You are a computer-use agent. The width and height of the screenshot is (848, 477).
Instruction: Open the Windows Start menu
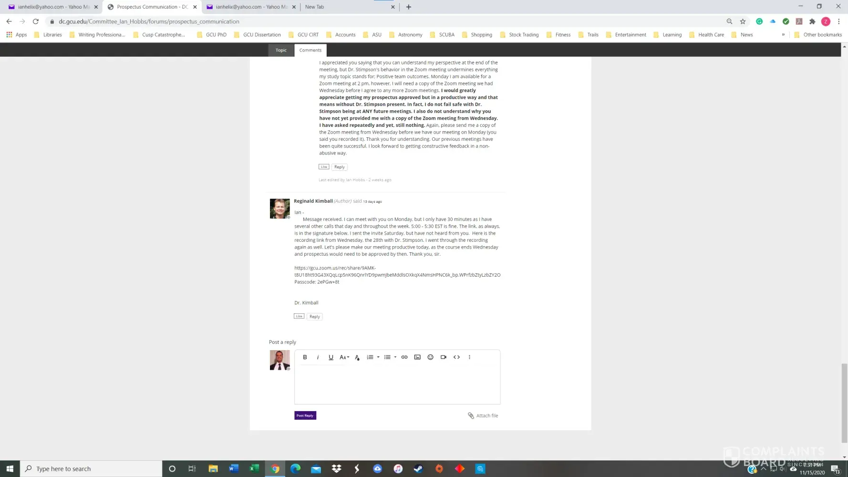tap(10, 469)
